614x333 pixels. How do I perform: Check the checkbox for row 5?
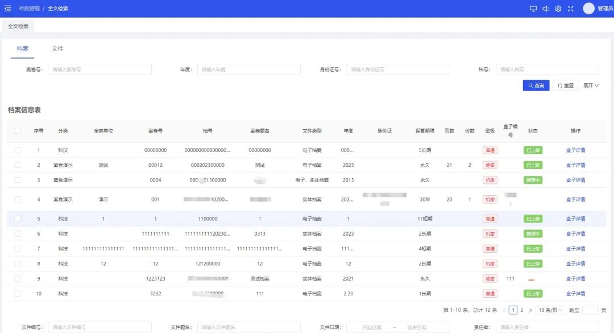point(17,219)
